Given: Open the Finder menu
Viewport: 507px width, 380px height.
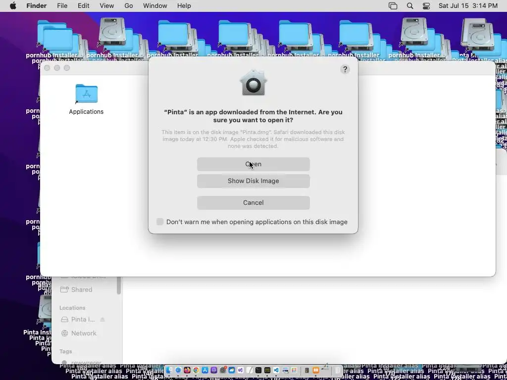Looking at the screenshot, I should coord(36,6).
